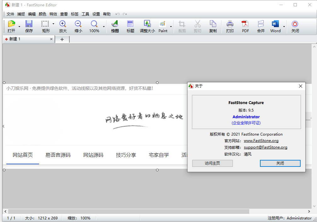The height and width of the screenshot is (222, 317).
Task: Click the 剪切 scissors icon
Action: click(198, 26)
